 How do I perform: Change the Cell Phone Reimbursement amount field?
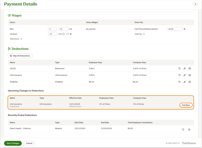click(x=175, y=29)
